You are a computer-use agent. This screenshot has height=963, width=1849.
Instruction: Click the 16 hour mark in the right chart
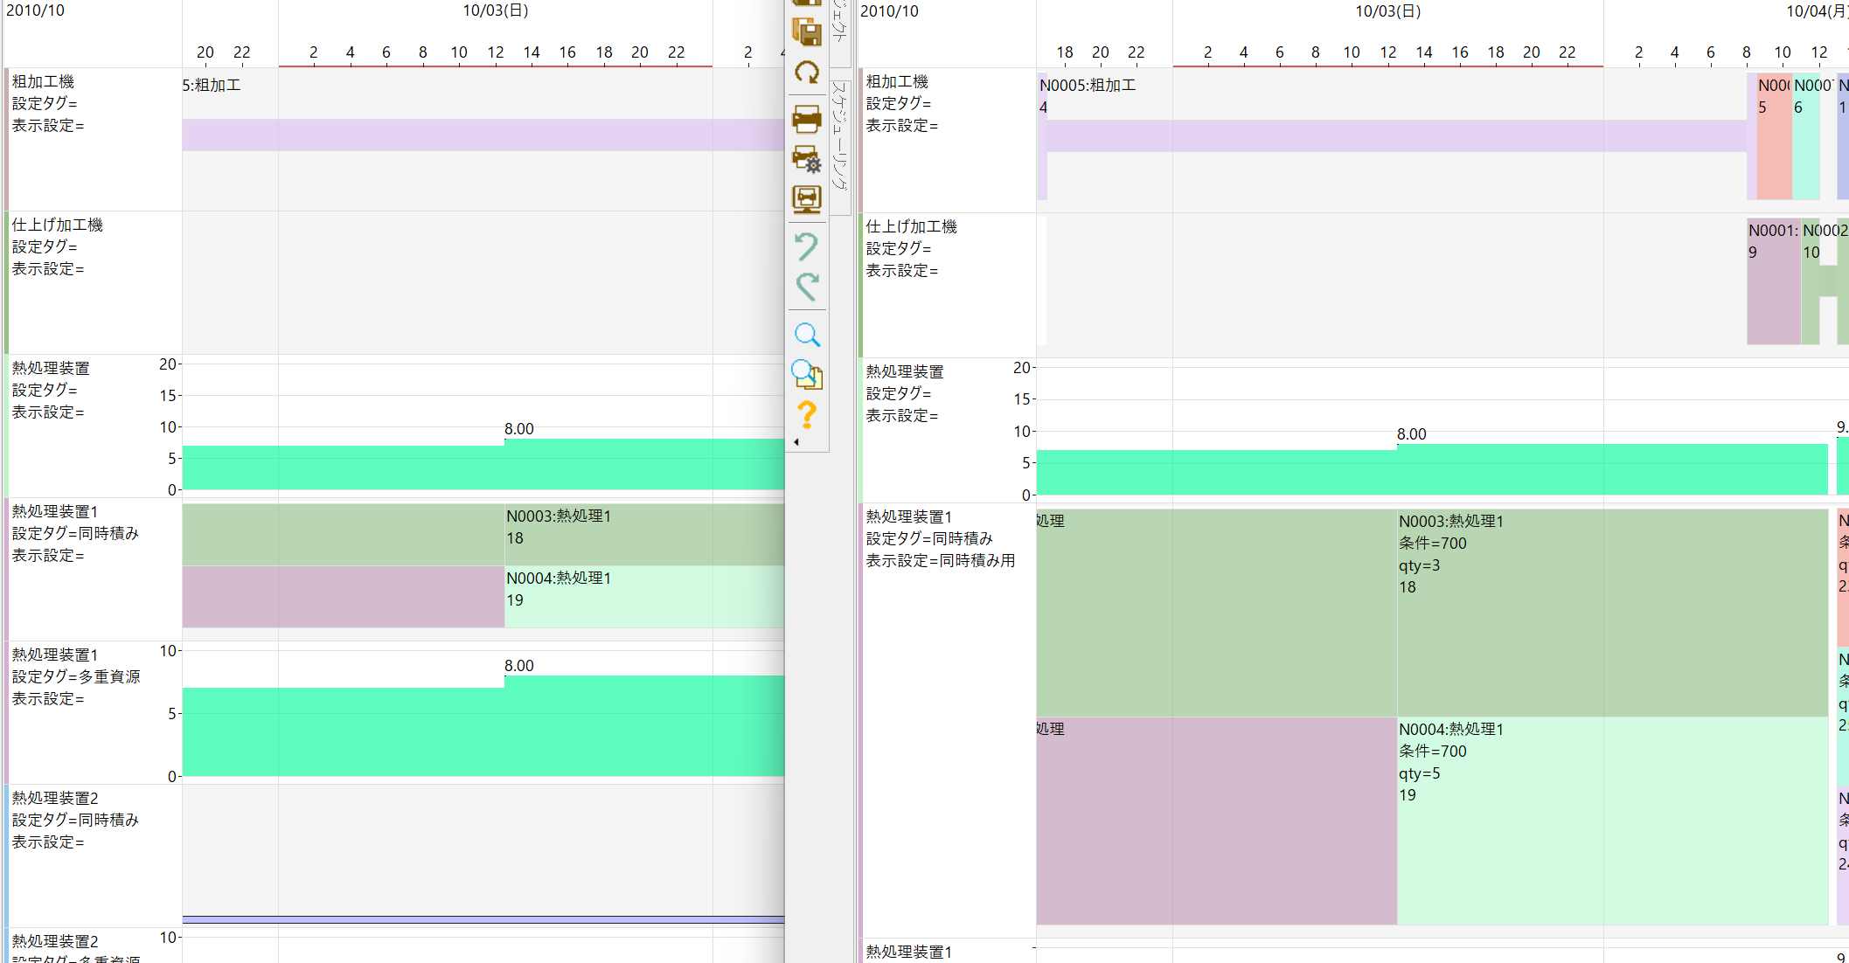click(x=1460, y=52)
